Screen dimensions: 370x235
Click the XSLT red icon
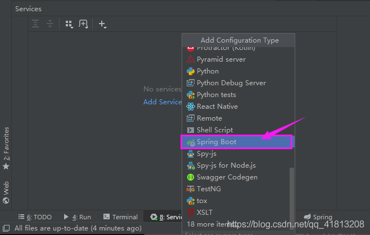pos(190,213)
